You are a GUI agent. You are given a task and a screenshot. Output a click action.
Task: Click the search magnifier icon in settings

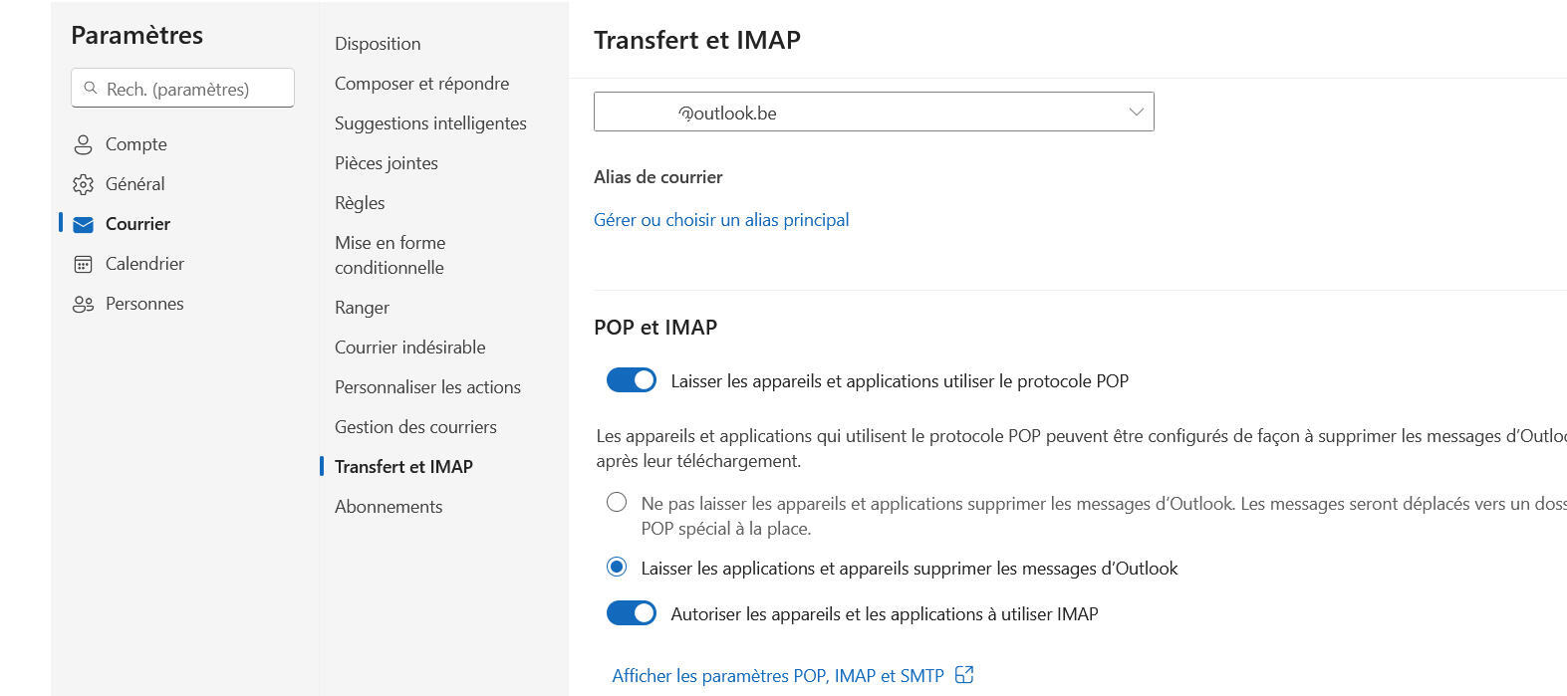click(x=91, y=89)
